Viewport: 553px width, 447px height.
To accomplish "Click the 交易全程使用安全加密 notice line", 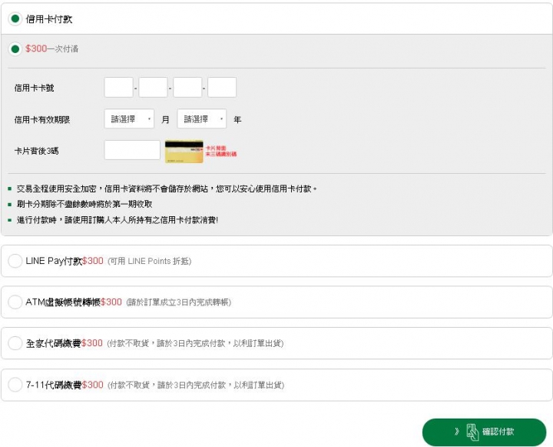I will (x=167, y=189).
